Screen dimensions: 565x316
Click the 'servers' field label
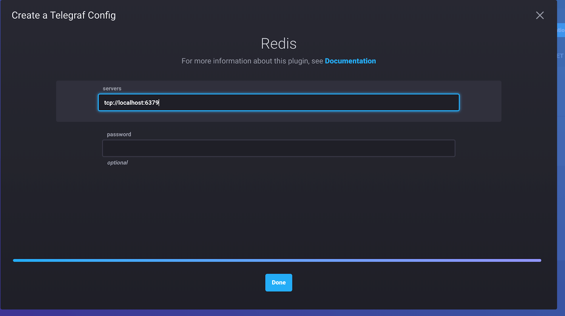click(112, 89)
